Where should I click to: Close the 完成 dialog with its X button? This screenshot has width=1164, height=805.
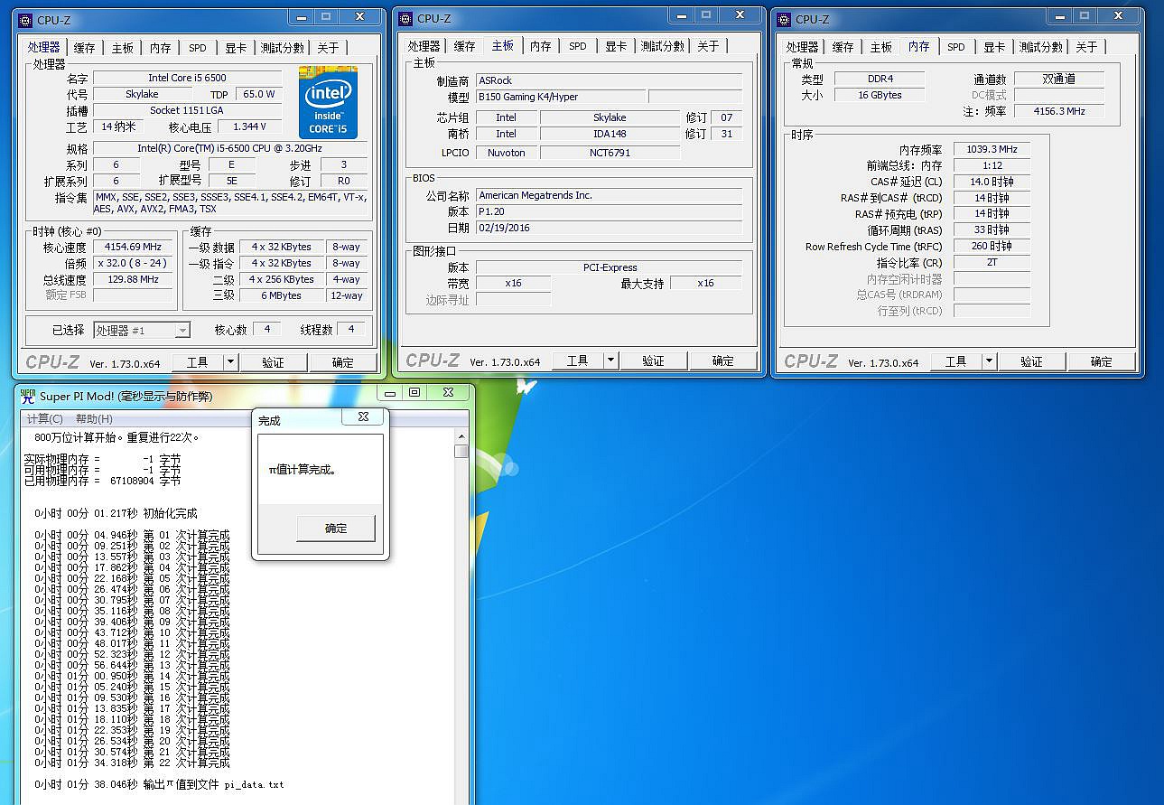[363, 417]
